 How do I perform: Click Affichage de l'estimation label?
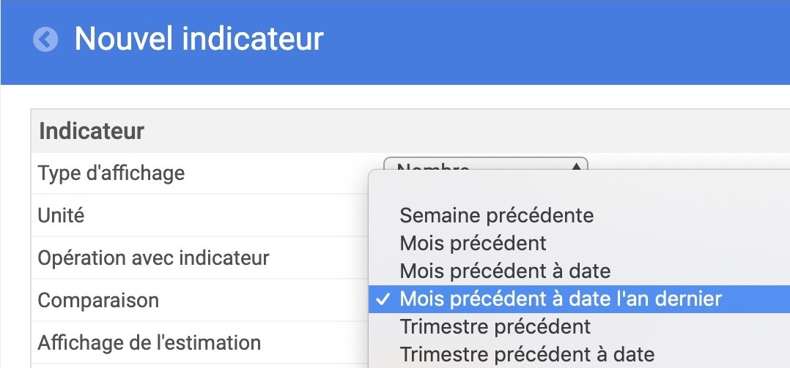pos(149,343)
